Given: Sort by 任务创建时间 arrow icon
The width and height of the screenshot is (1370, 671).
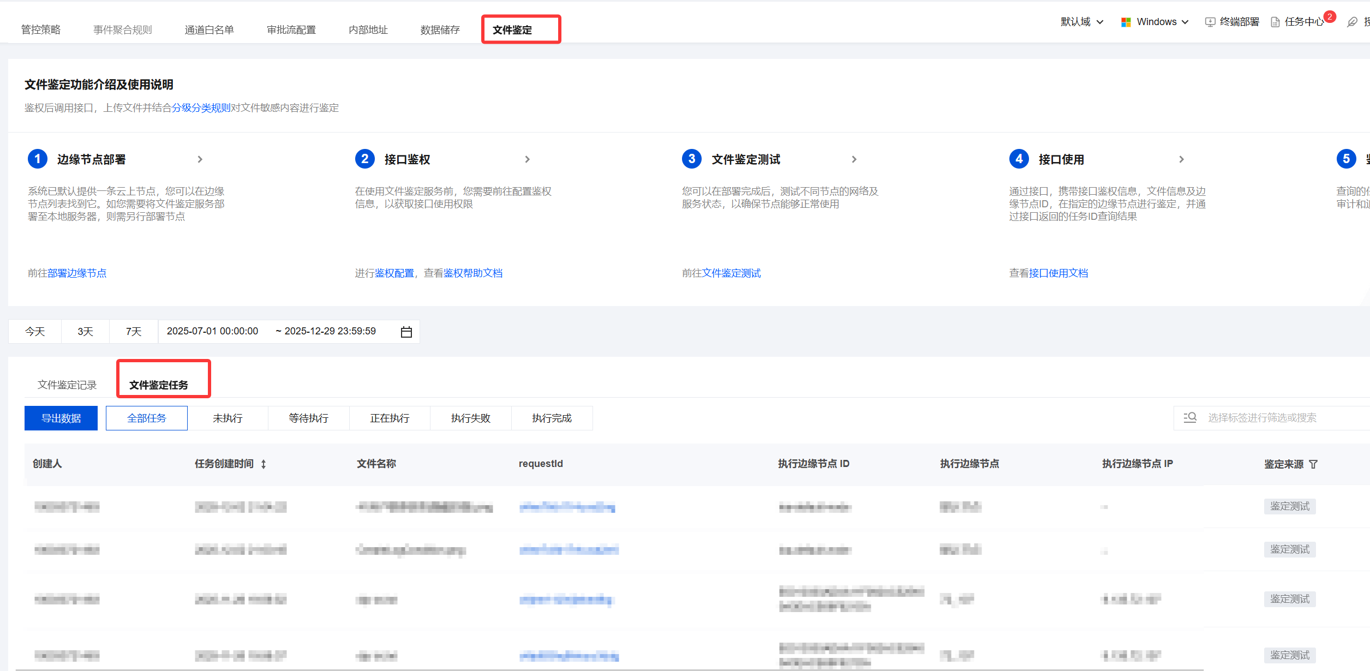Looking at the screenshot, I should [x=264, y=464].
